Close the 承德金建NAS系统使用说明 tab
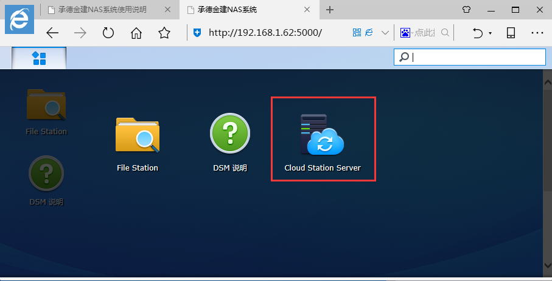Screen dimensions: 552x281 tap(167, 10)
